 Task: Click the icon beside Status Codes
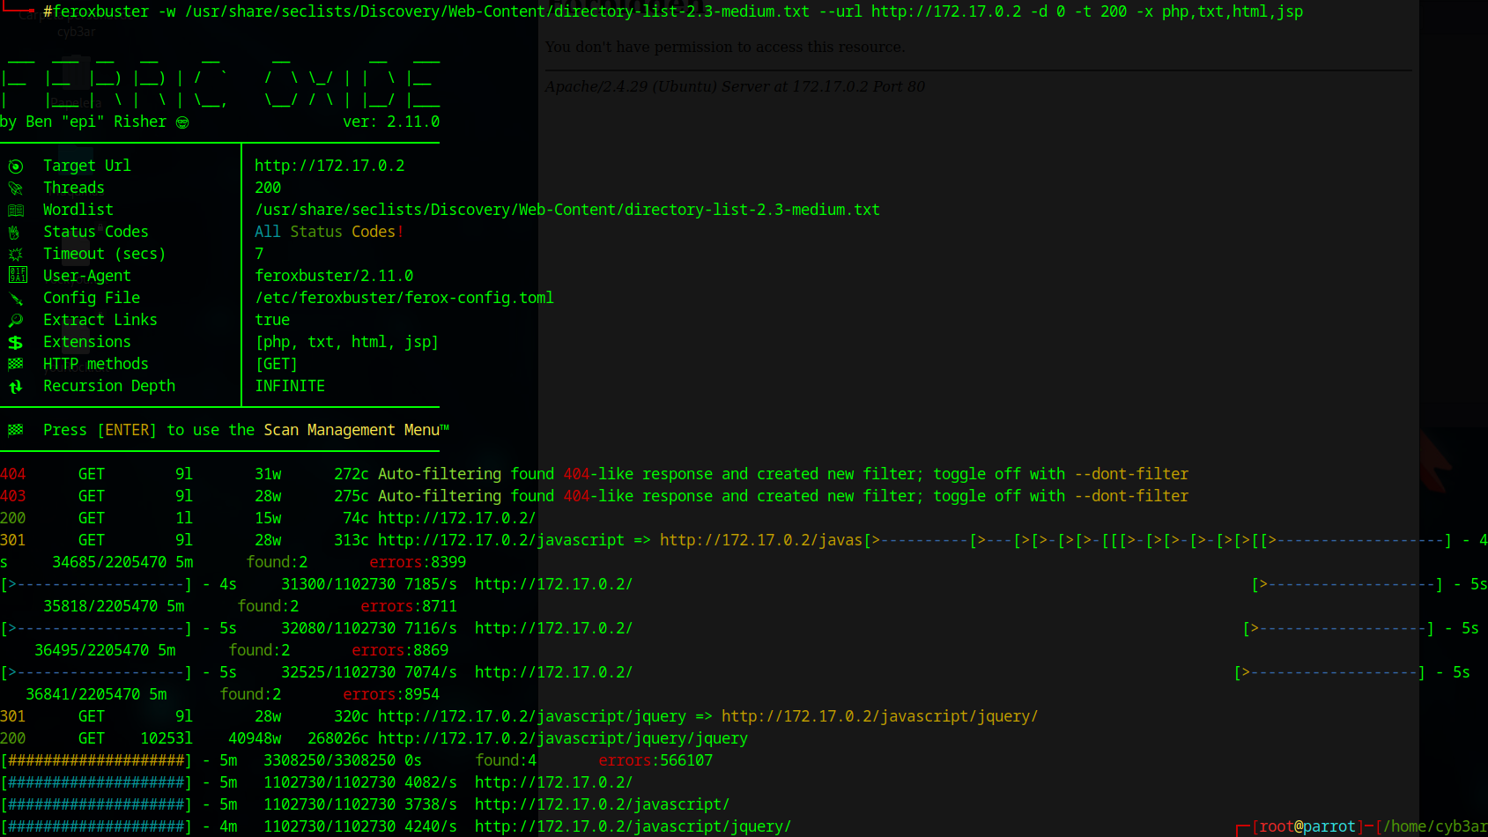click(x=14, y=233)
